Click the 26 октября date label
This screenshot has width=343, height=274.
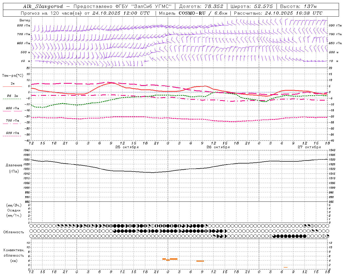coord(218,147)
